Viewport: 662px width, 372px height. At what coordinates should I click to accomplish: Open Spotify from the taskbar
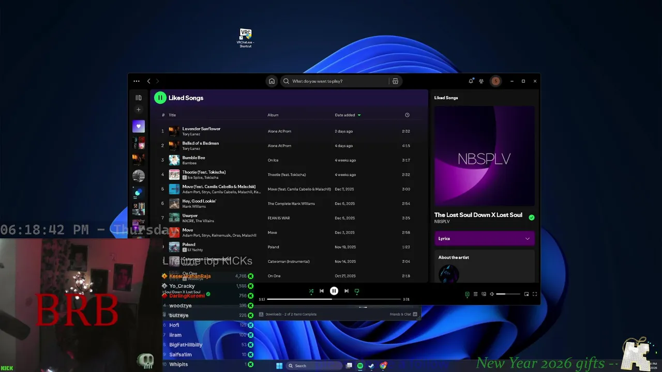pos(360,366)
